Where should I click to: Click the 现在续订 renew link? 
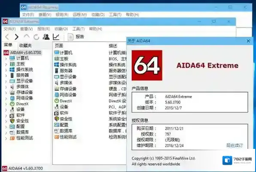[x=235, y=145]
